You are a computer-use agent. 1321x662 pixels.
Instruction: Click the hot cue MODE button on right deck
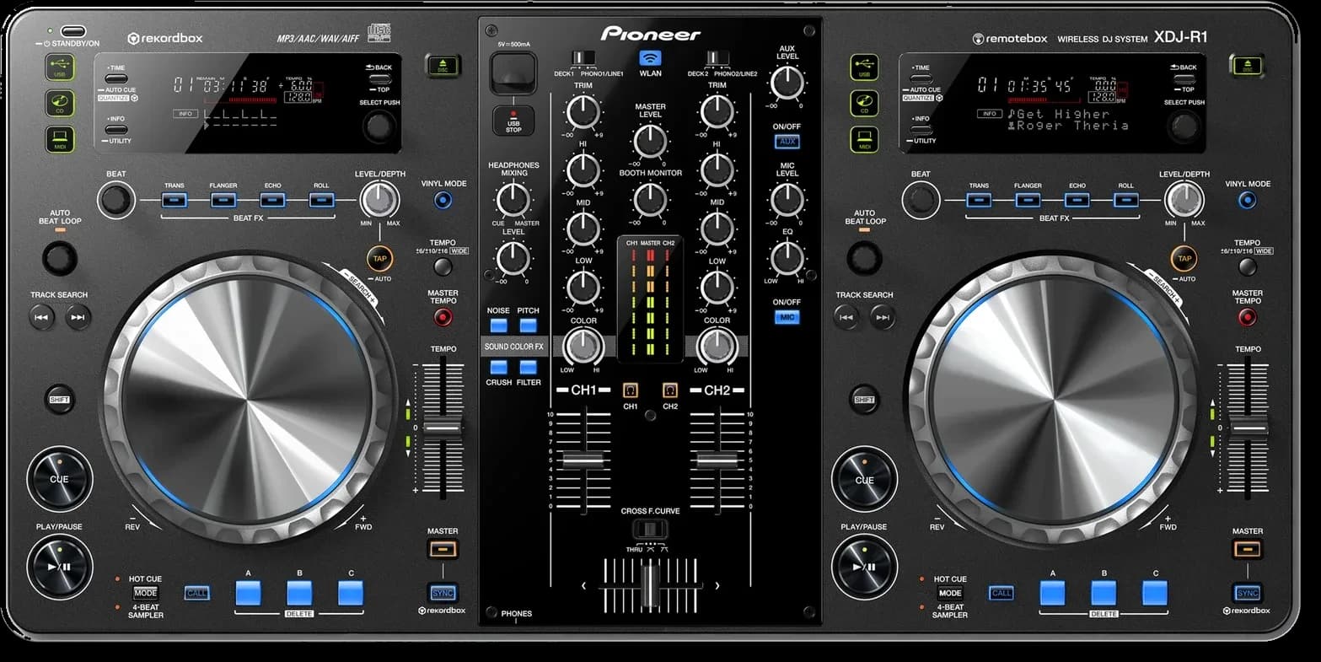950,593
